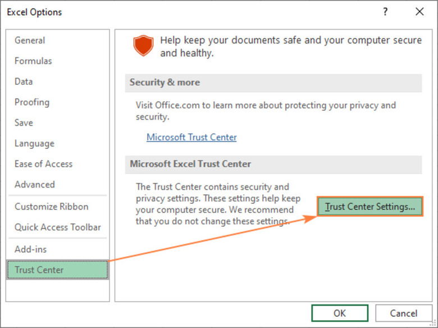Image resolution: width=438 pixels, height=328 pixels.
Task: Open Ease of Access settings
Action: [43, 164]
